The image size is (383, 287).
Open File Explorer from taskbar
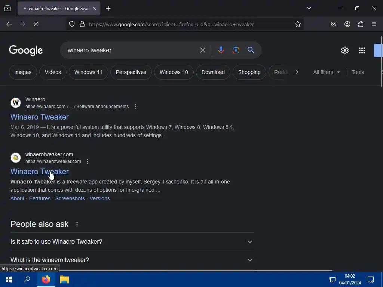64,280
